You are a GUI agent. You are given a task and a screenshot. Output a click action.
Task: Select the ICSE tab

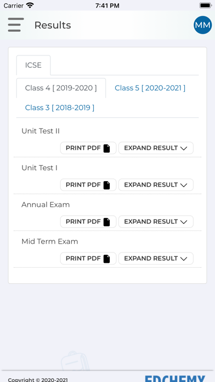pos(33,65)
